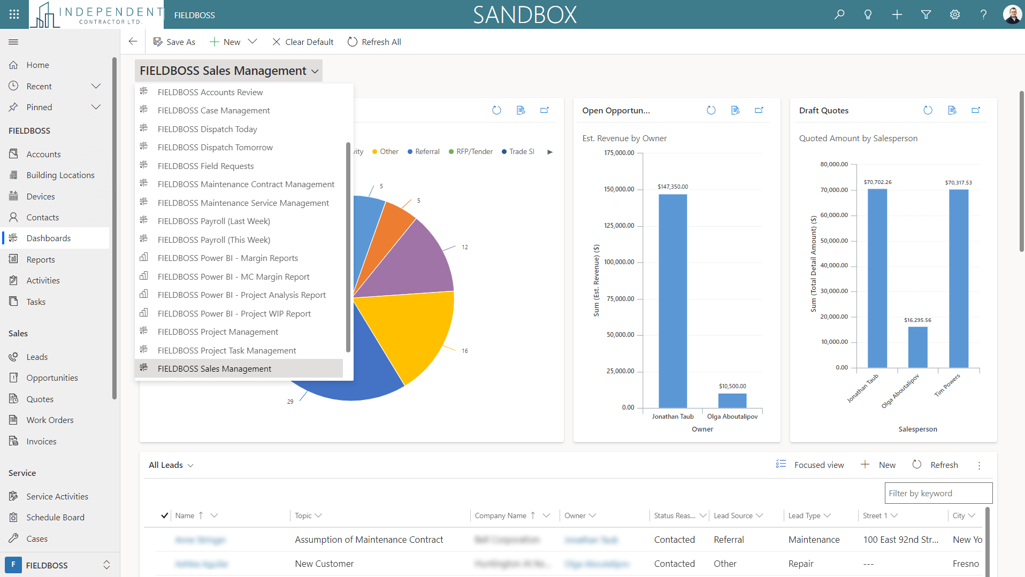Toggle the RFP/Tender legend item
The width and height of the screenshot is (1025, 577).
pyautogui.click(x=470, y=152)
